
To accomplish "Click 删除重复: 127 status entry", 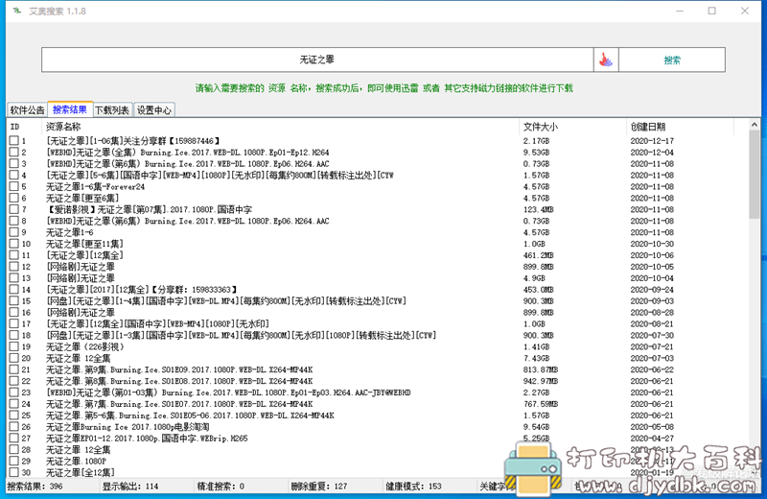I will (x=319, y=487).
